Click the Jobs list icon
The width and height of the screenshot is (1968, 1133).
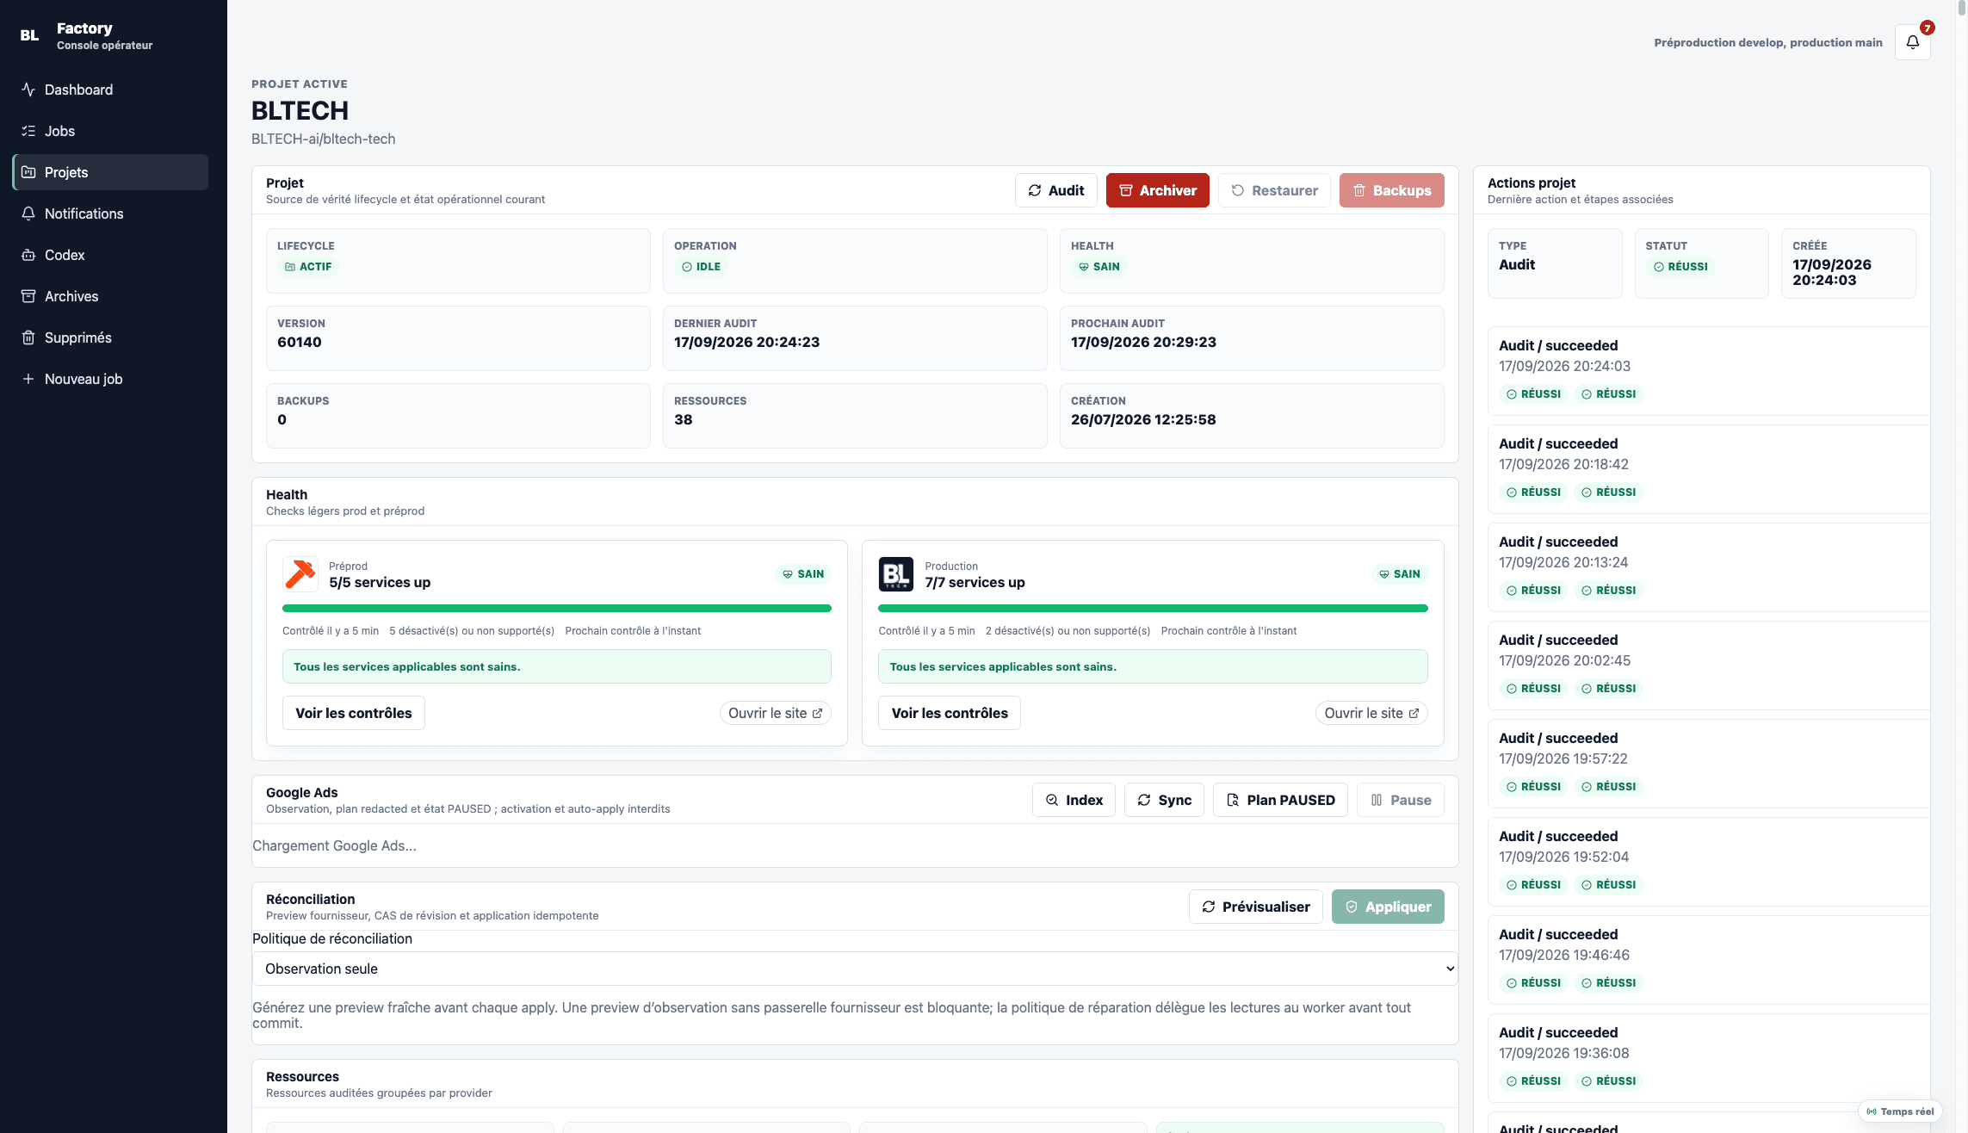pyautogui.click(x=28, y=131)
